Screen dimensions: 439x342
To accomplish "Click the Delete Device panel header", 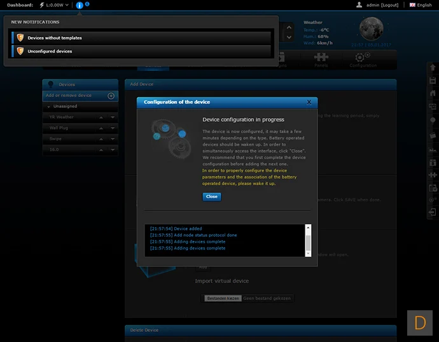I will (261, 331).
